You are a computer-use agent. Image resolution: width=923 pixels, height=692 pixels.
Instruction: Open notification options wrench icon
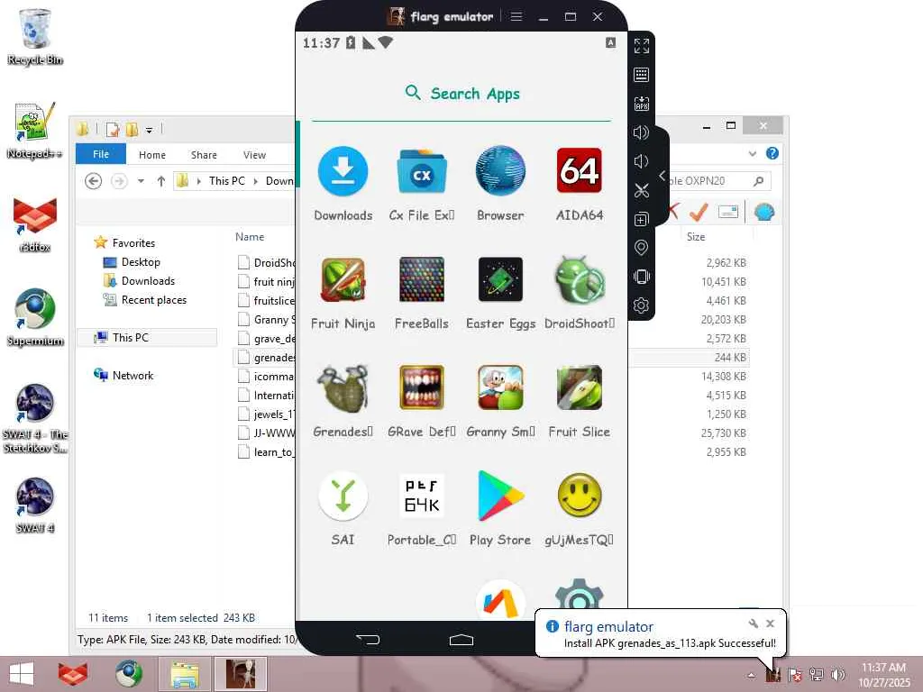tap(753, 624)
